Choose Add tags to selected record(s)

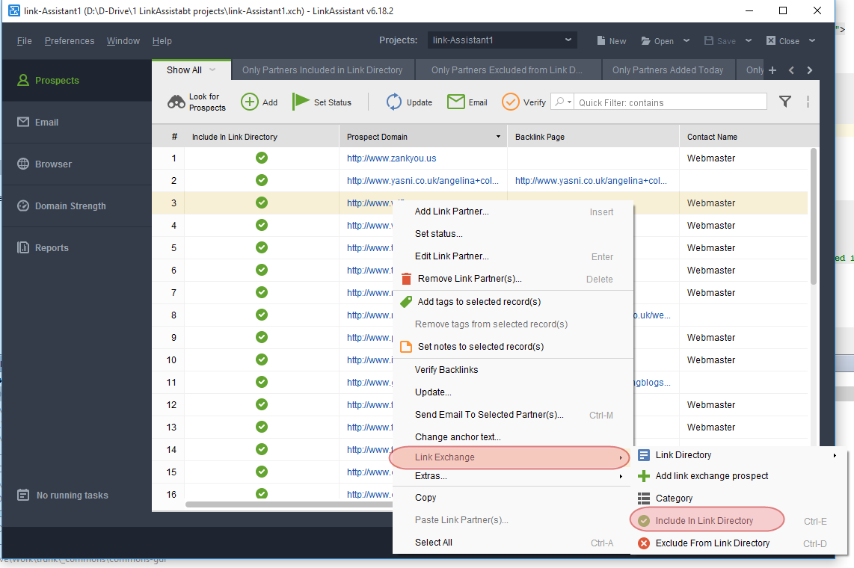click(513, 301)
